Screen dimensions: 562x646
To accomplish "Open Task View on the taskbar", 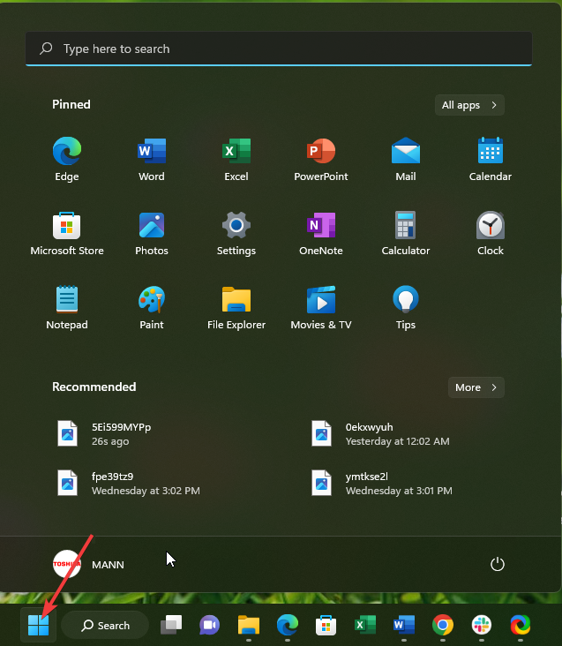I will [171, 625].
